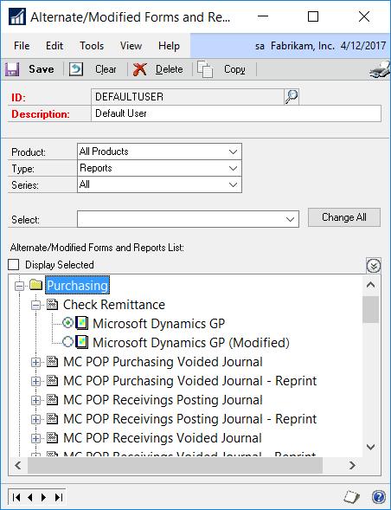This screenshot has height=510, width=391.
Task: Click the Fabrikam, Inc. company name
Action: [303, 46]
